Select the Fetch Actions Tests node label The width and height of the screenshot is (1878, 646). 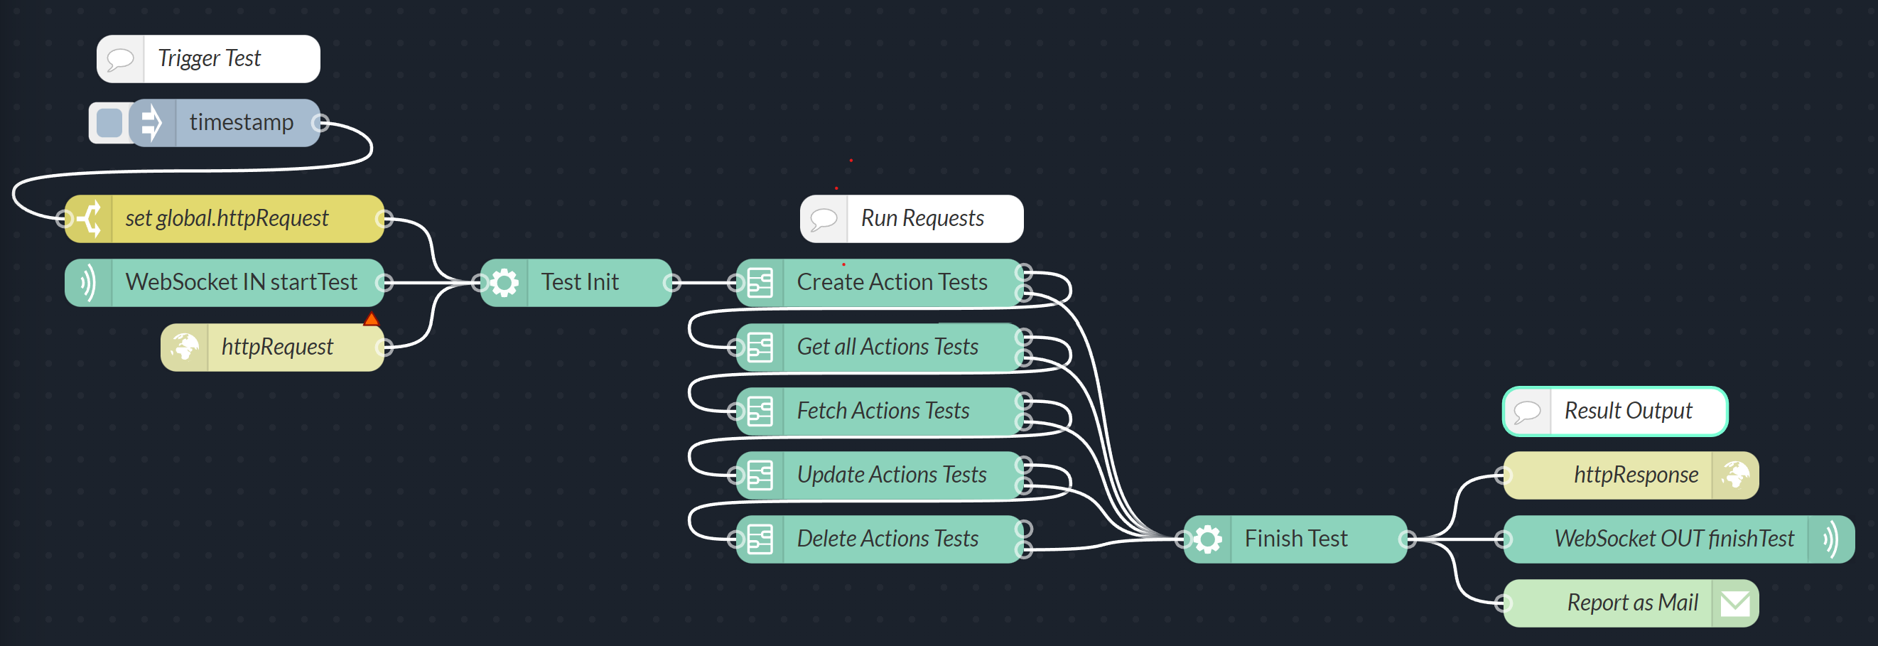[x=883, y=411]
